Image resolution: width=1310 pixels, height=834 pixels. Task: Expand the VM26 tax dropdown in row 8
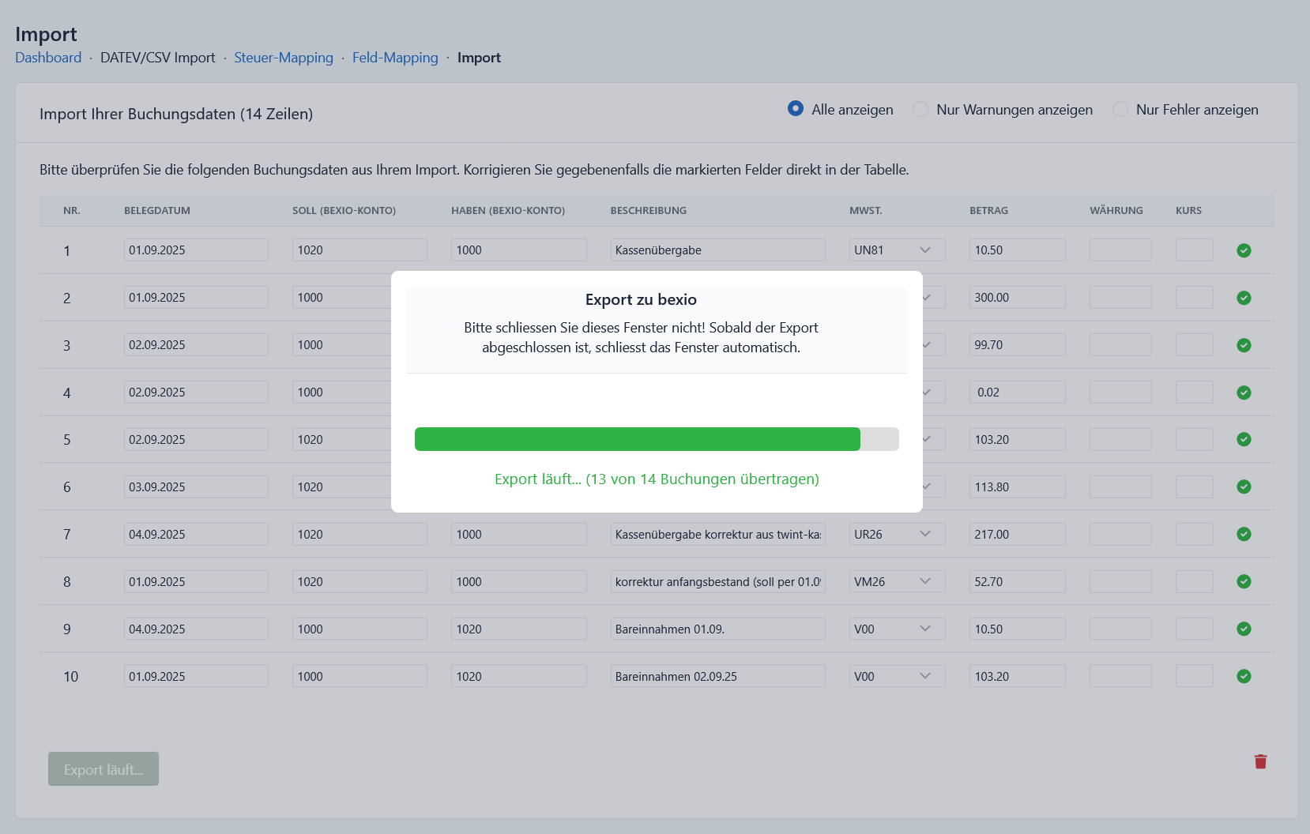[897, 581]
